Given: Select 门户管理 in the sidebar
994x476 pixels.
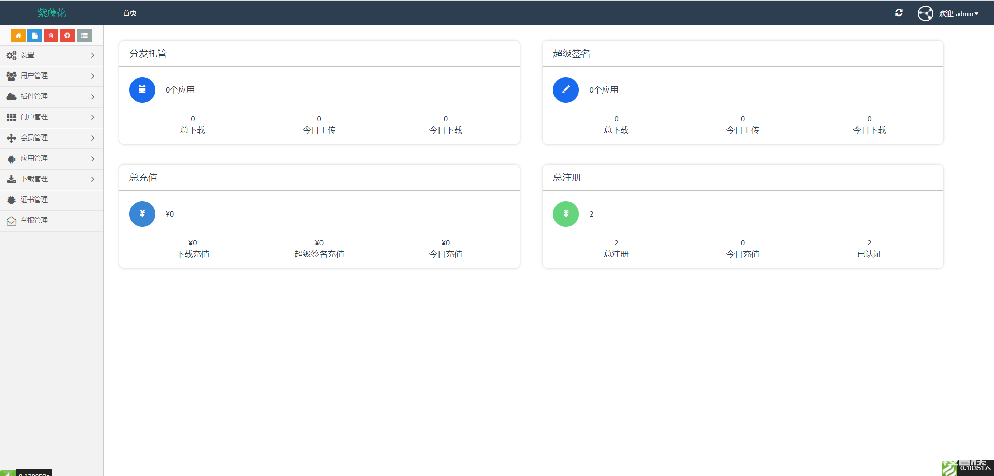Looking at the screenshot, I should click(51, 117).
